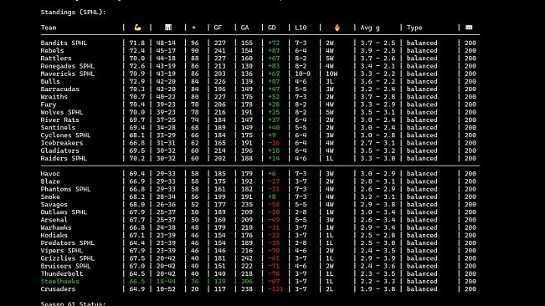The width and height of the screenshot is (545, 306).
Task: Click the 10-52 record for Crusaders
Action: click(x=166, y=289)
